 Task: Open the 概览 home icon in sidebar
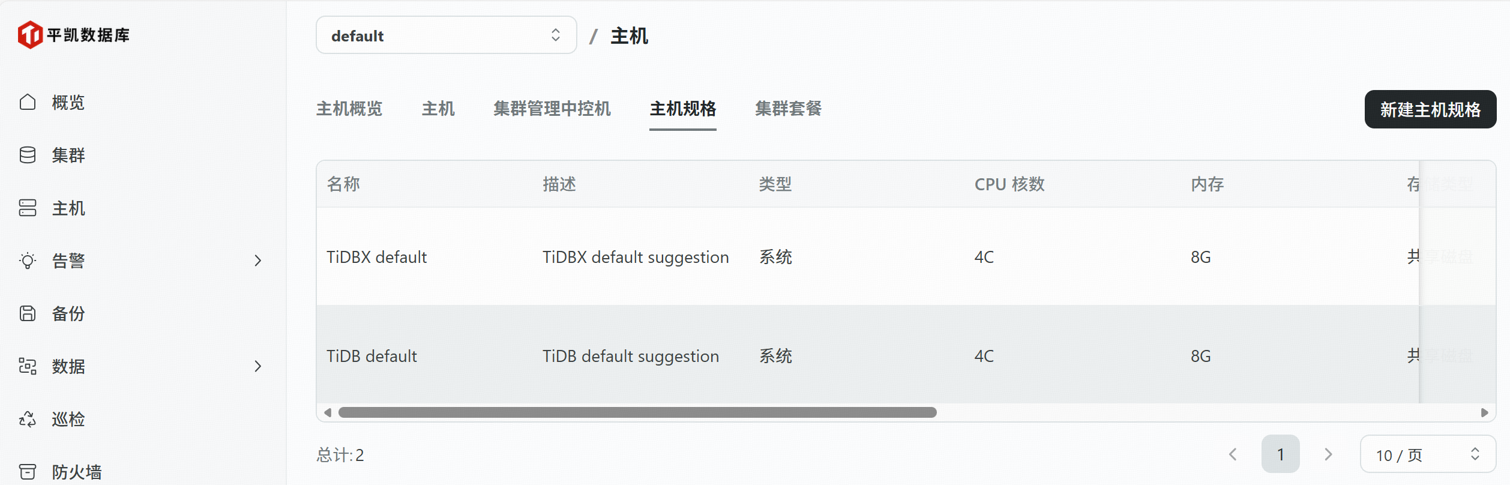[28, 102]
